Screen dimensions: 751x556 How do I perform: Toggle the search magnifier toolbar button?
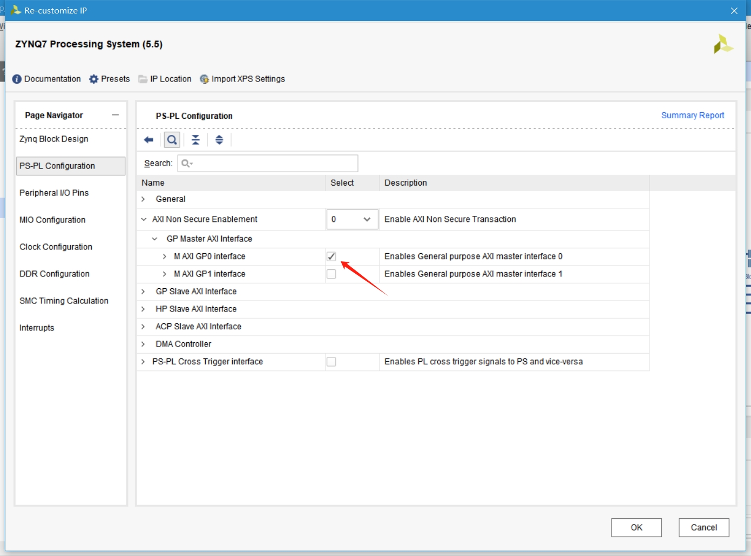pyautogui.click(x=172, y=140)
